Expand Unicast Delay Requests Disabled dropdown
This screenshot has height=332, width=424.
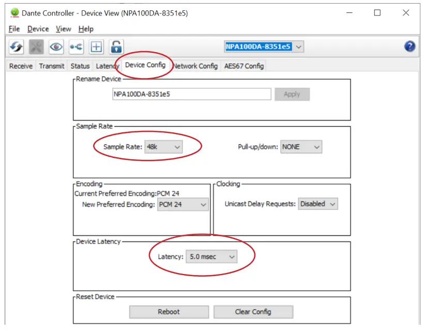[317, 204]
